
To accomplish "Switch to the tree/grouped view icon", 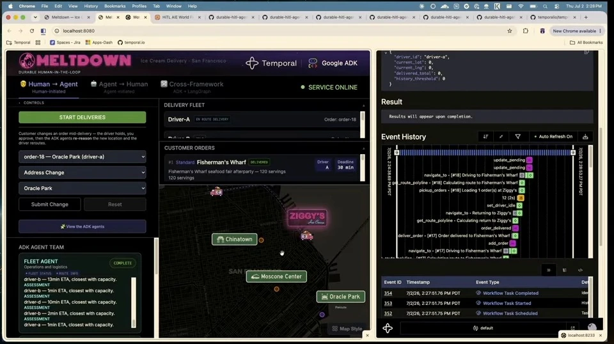I will 564,270.
